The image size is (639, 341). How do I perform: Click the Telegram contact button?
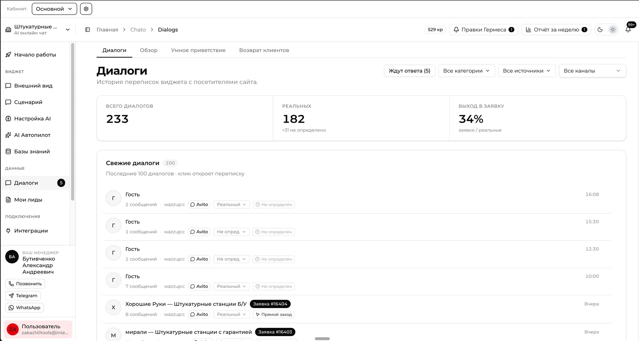[23, 296]
